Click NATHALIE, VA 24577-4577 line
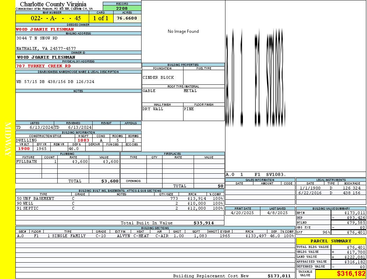Image resolution: width=367 pixels, height=279 pixels. [x=46, y=48]
